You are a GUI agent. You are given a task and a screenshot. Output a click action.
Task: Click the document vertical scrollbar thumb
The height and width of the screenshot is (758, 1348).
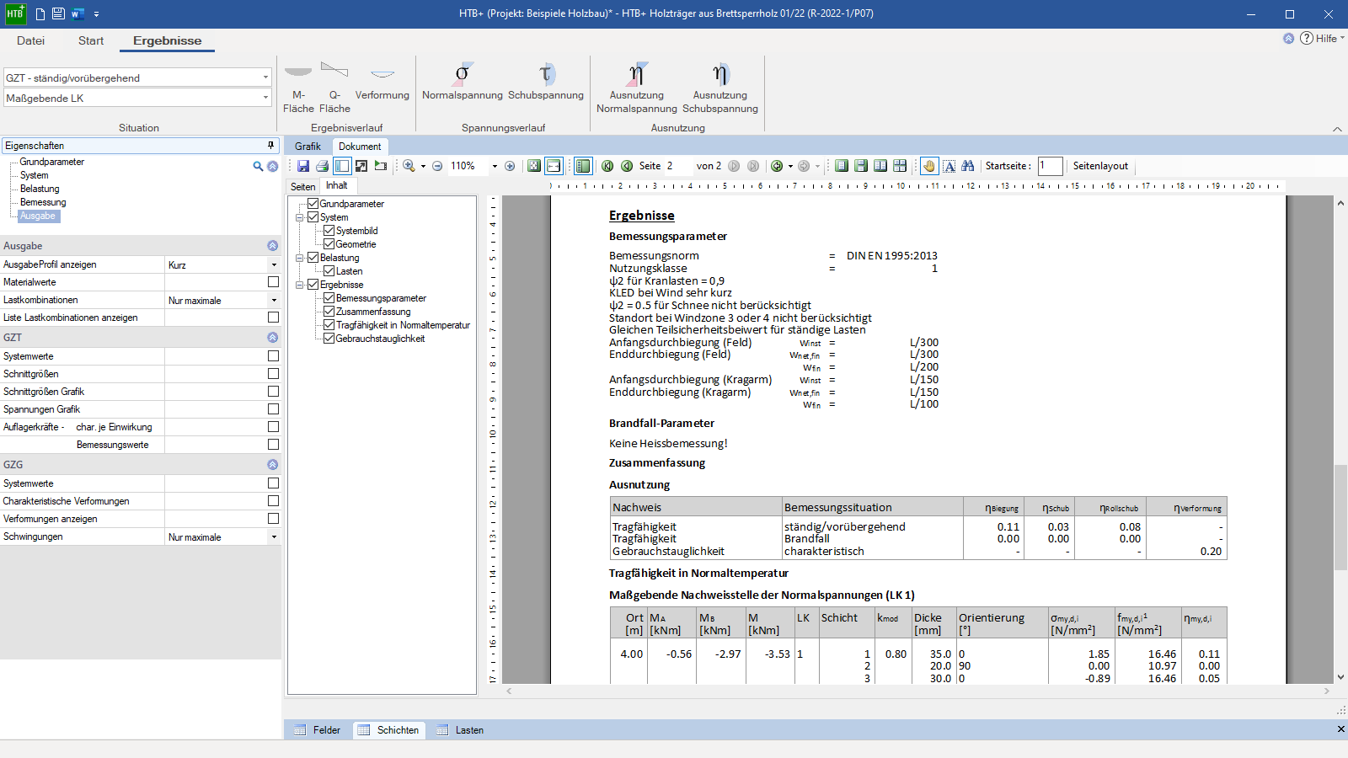tap(1340, 517)
